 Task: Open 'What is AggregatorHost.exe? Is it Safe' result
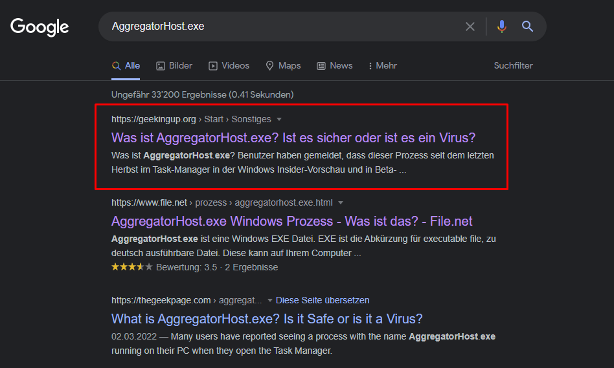[267, 319]
